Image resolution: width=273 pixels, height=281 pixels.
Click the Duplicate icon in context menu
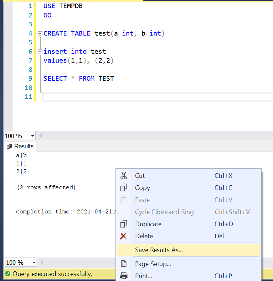[x=124, y=224]
